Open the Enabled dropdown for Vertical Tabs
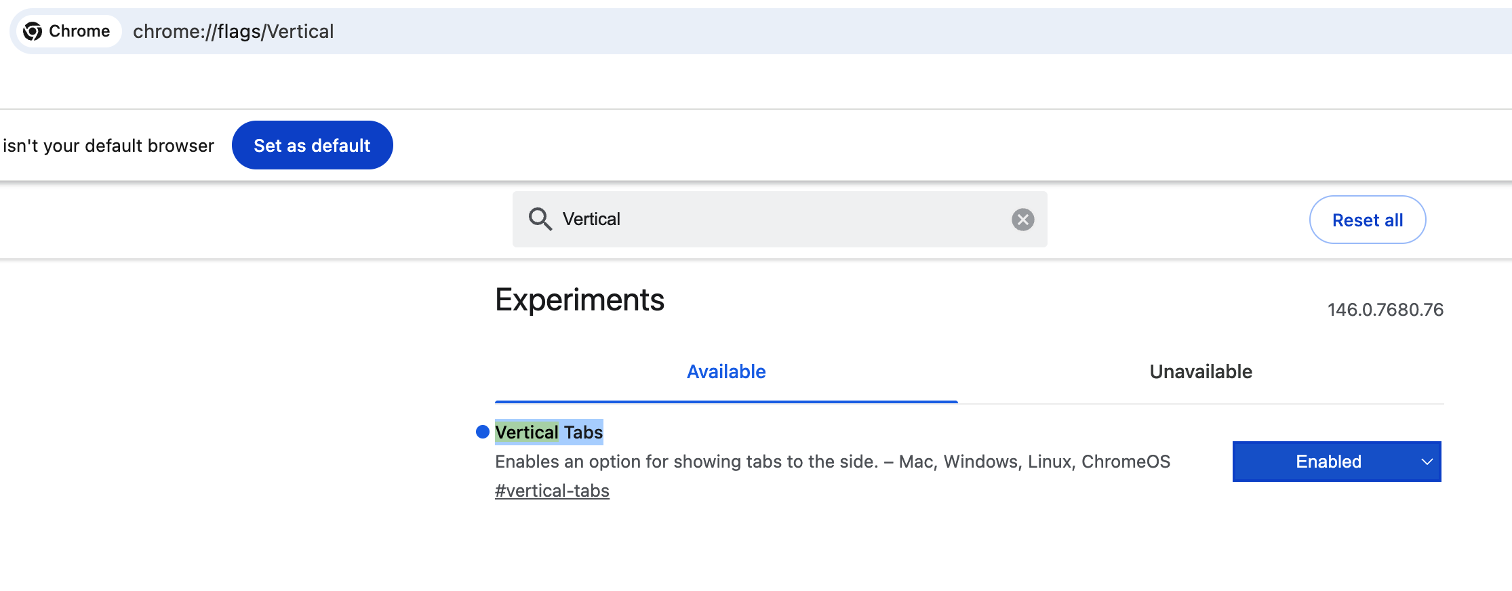 [x=1329, y=462]
